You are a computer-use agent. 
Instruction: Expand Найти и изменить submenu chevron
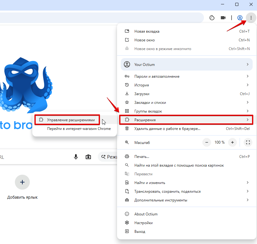pyautogui.click(x=247, y=182)
